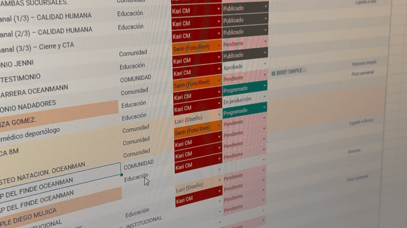Open Luci (Diseño) dropdown beside a Pendiente status
This screenshot has height=228, width=407.
coord(199,187)
